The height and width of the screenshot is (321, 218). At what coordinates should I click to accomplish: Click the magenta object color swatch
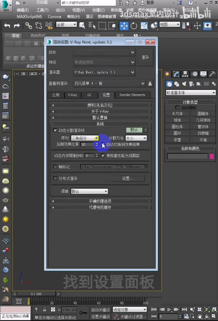[212, 156]
